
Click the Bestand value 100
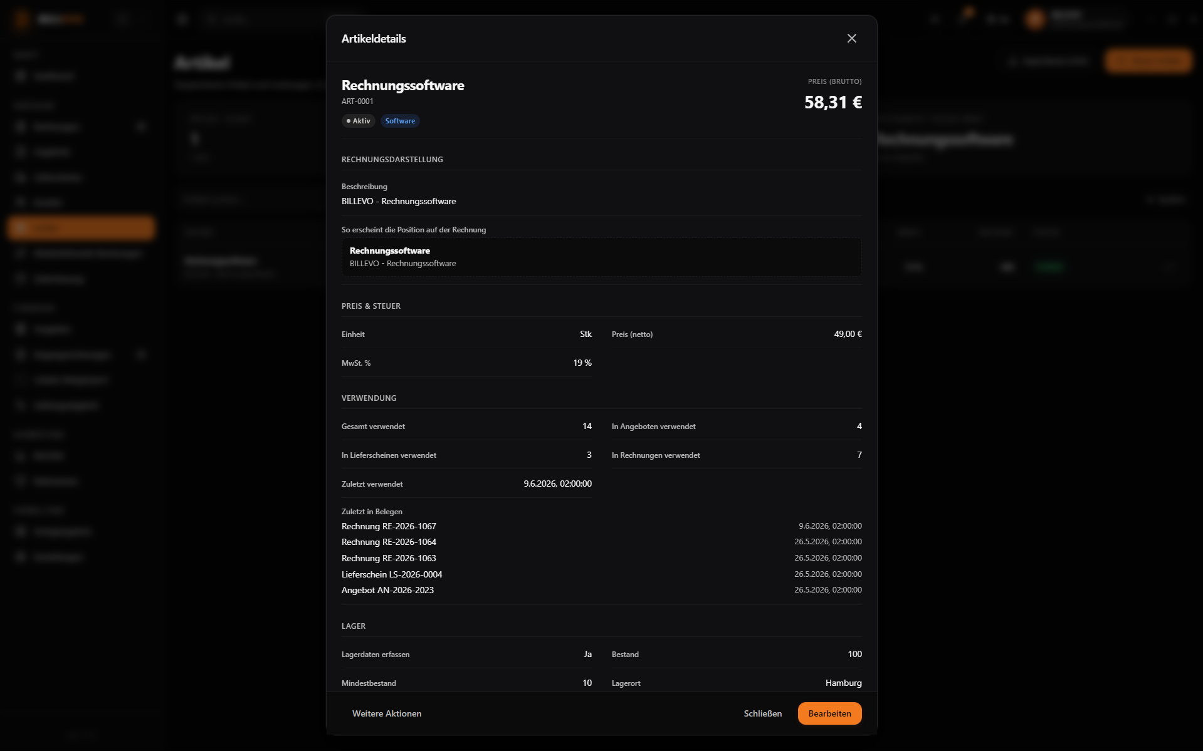click(x=854, y=654)
